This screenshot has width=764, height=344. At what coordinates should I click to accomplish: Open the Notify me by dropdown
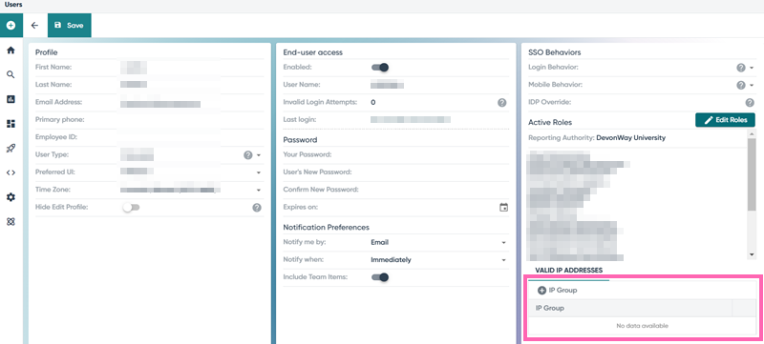(x=504, y=242)
